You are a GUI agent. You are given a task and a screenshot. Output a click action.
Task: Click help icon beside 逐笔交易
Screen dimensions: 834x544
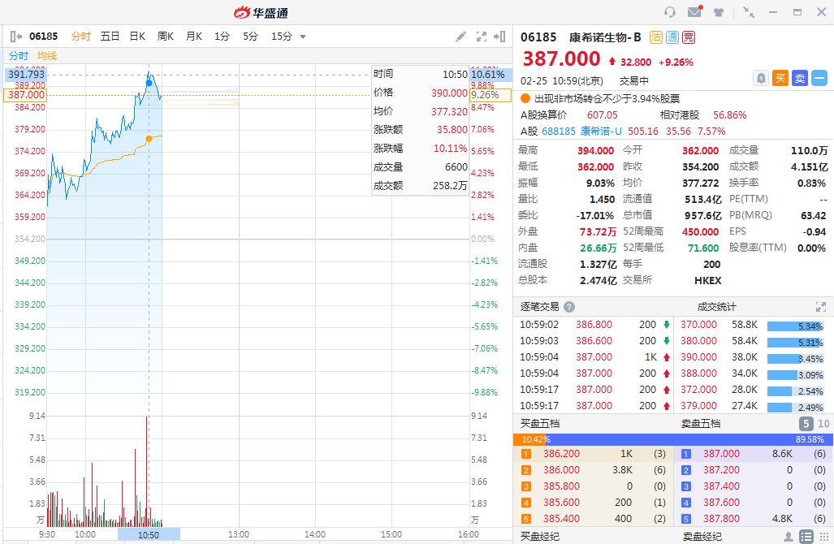pos(569,307)
